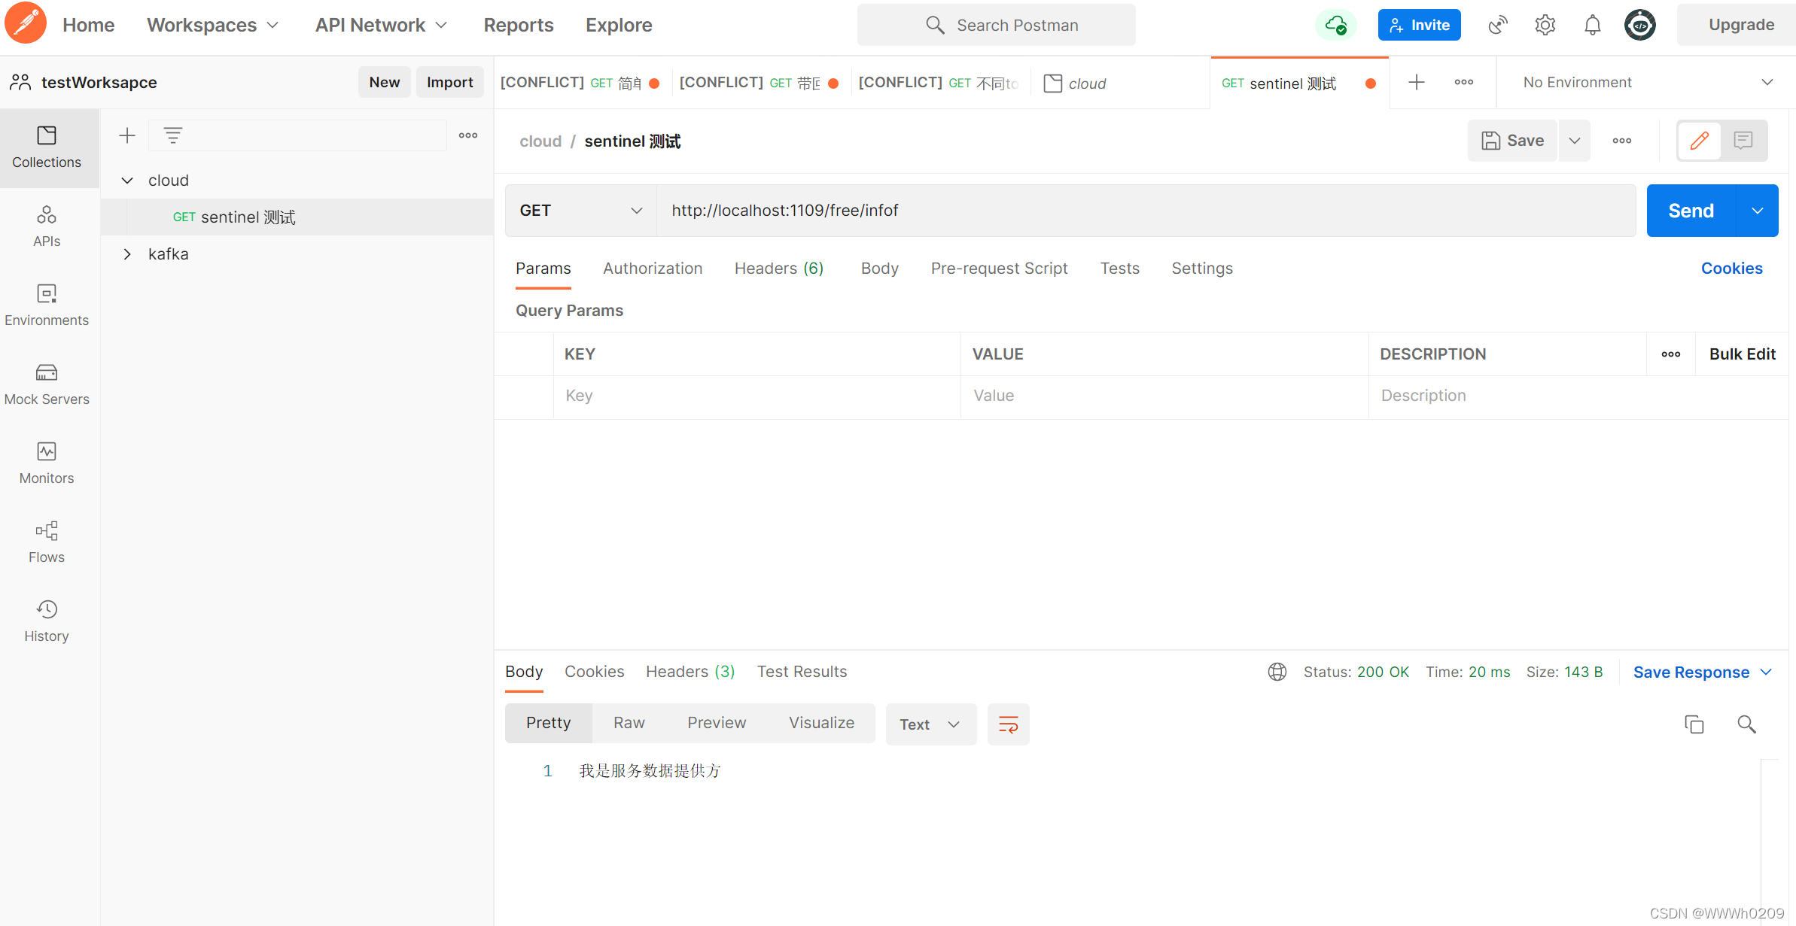Expand the kafka collection
This screenshot has height=926, width=1796.
127,254
